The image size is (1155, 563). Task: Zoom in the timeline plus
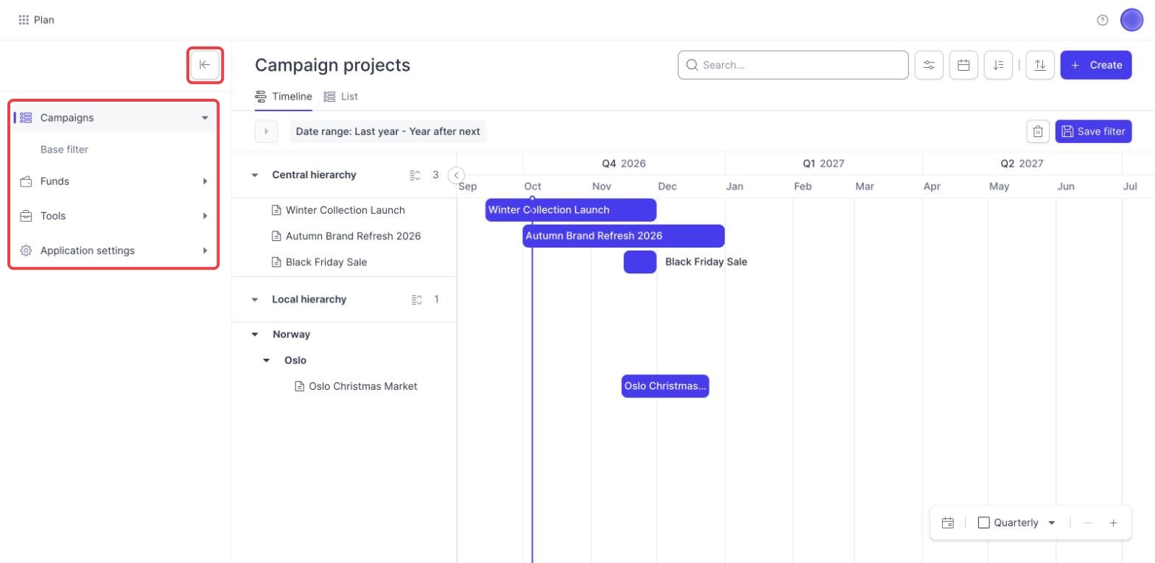1113,522
